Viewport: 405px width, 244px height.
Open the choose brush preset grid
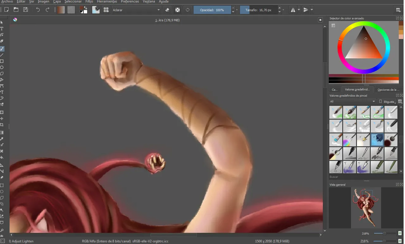106,10
